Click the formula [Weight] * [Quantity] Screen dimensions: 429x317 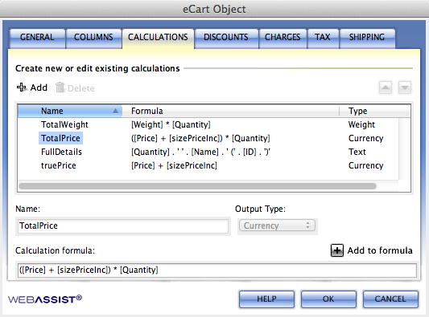pyautogui.click(x=171, y=124)
